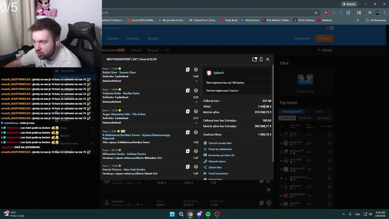Filter Top autori by Za 90 dní
The height and width of the screenshot is (219, 389).
click(x=305, y=118)
